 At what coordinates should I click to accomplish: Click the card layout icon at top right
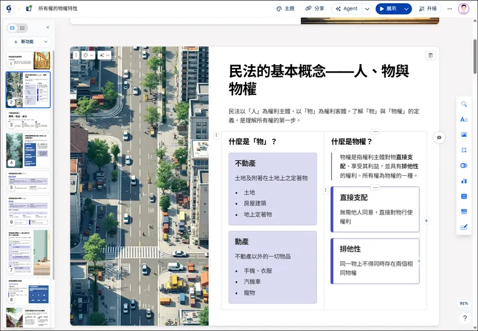[x=430, y=55]
